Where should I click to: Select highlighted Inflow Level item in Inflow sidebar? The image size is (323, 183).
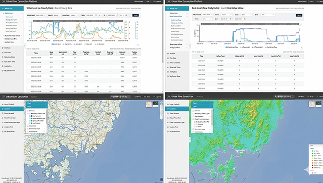[x=177, y=23]
